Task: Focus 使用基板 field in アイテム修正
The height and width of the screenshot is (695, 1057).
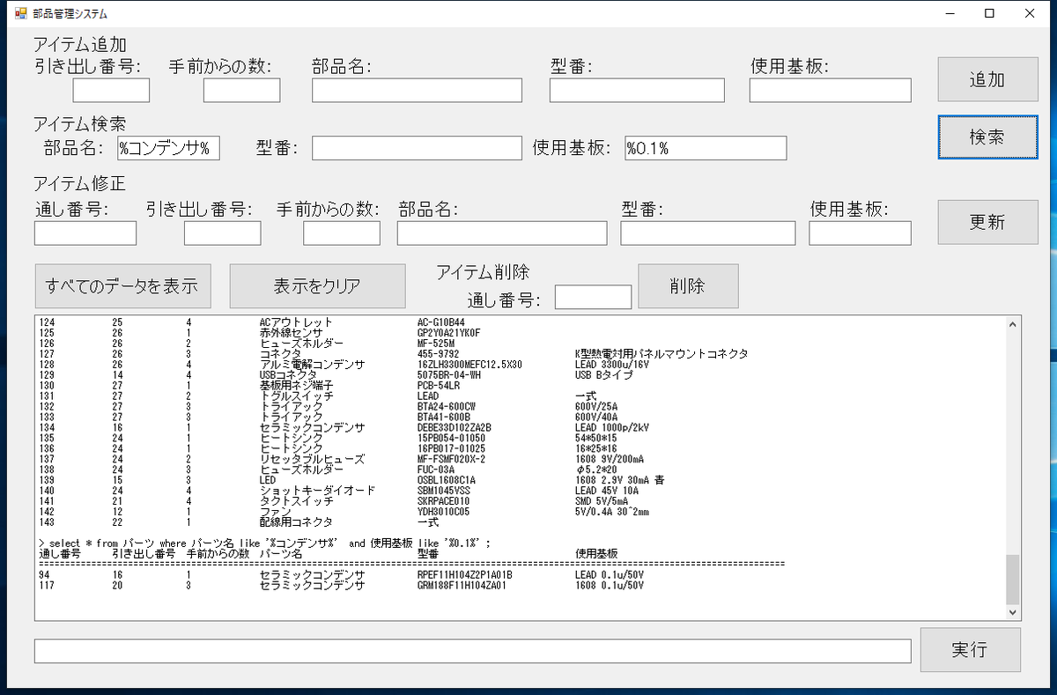Action: (x=861, y=233)
